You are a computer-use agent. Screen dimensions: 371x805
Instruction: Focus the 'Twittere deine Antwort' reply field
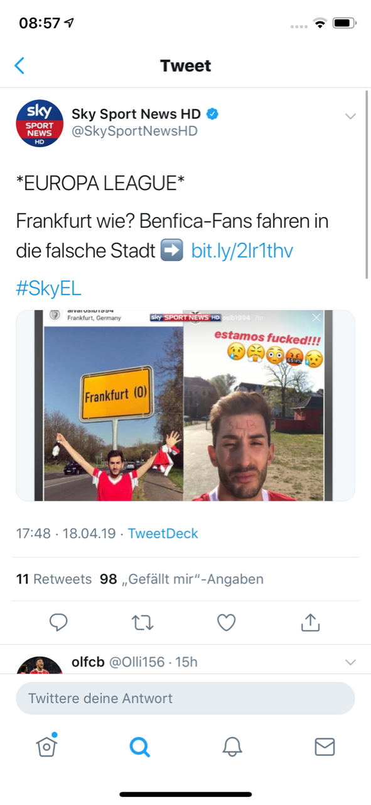click(185, 698)
